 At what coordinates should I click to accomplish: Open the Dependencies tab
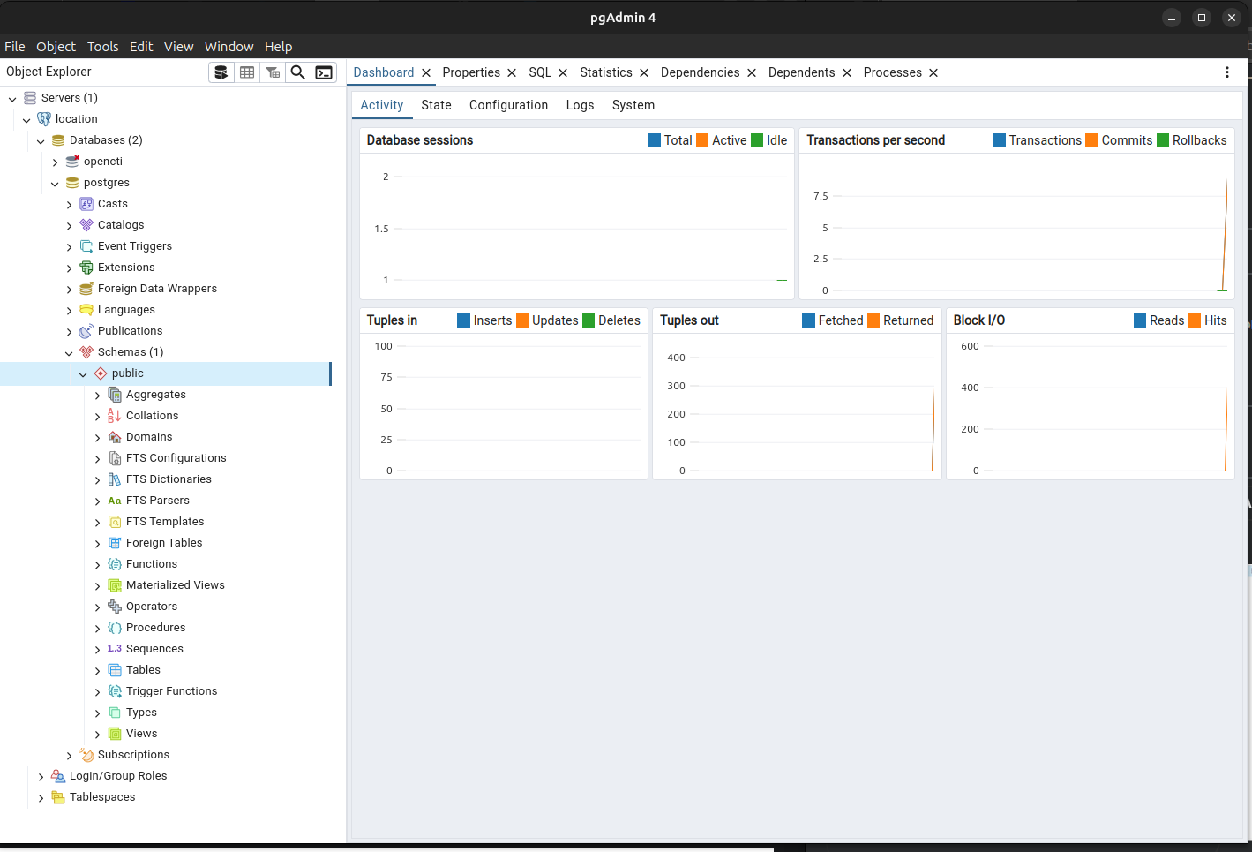pos(700,72)
